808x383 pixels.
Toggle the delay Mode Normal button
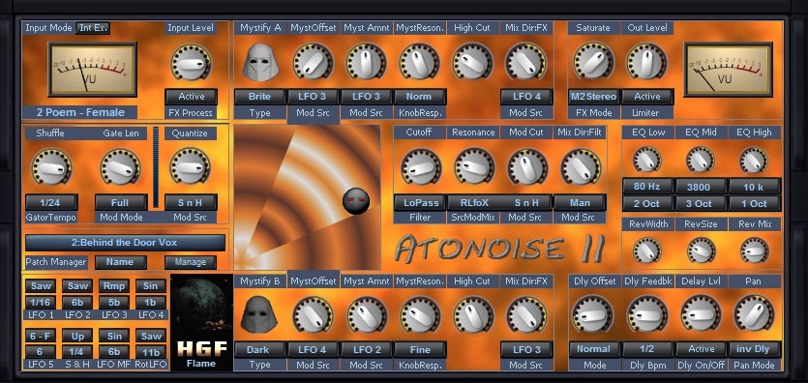pyautogui.click(x=593, y=349)
